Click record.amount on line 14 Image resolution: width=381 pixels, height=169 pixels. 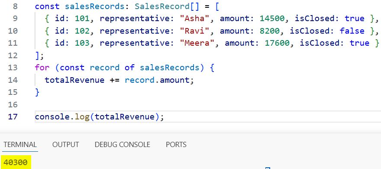coord(157,80)
